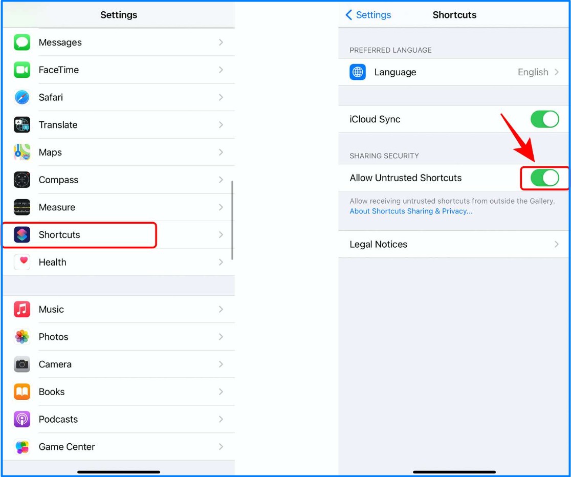Tap the Game Center icon
The width and height of the screenshot is (571, 477).
point(22,447)
